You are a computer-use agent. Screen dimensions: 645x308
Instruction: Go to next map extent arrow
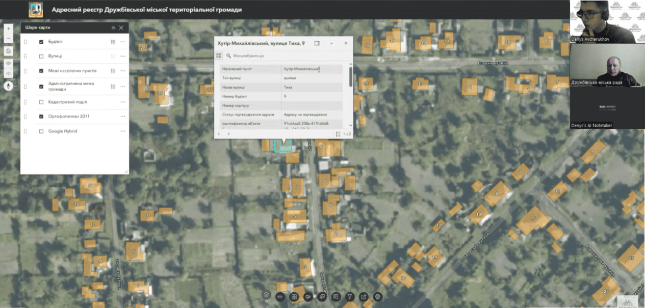pos(8,73)
